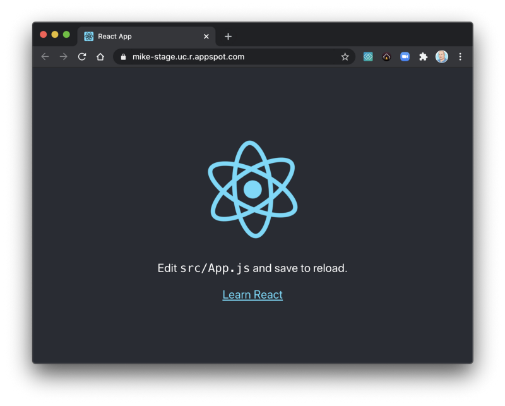This screenshot has width=505, height=406.
Task: Follow the Learn React link
Action: click(x=252, y=294)
